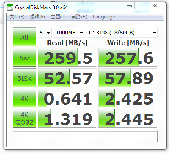Open the 編輯(E) menu
The image size is (169, 154).
(37, 17)
